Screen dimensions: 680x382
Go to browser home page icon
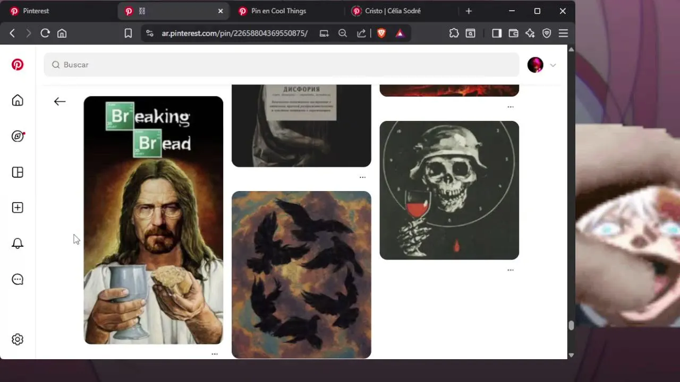pyautogui.click(x=62, y=33)
